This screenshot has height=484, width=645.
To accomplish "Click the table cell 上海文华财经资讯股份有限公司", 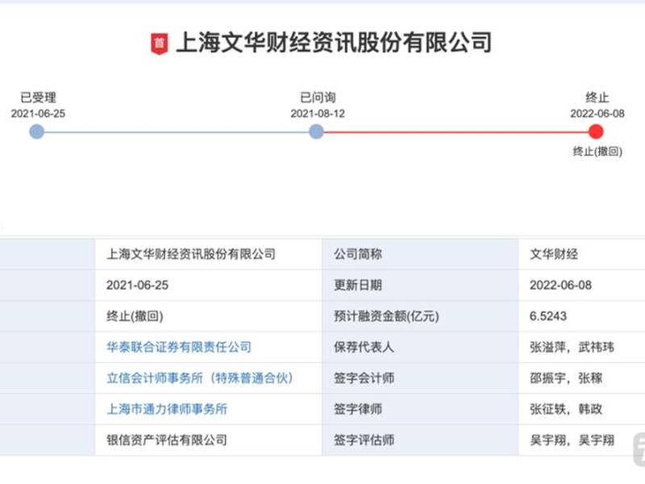I will [209, 254].
